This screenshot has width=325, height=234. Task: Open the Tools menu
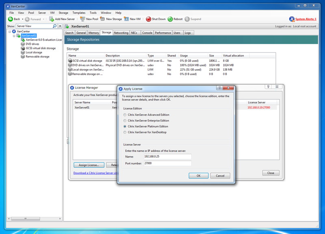tap(93, 13)
